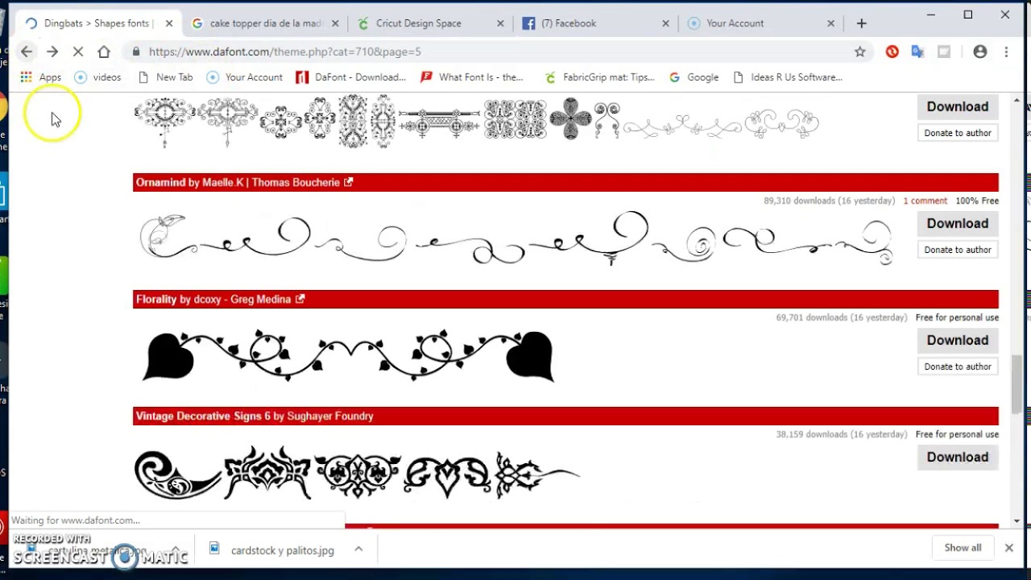Switch to the Cricut Design Space tab
Viewport: 1031px width, 580px height.
coord(419,23)
